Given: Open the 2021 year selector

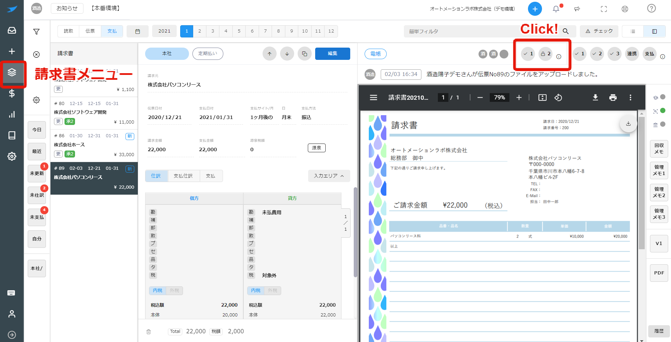Looking at the screenshot, I should (x=164, y=31).
